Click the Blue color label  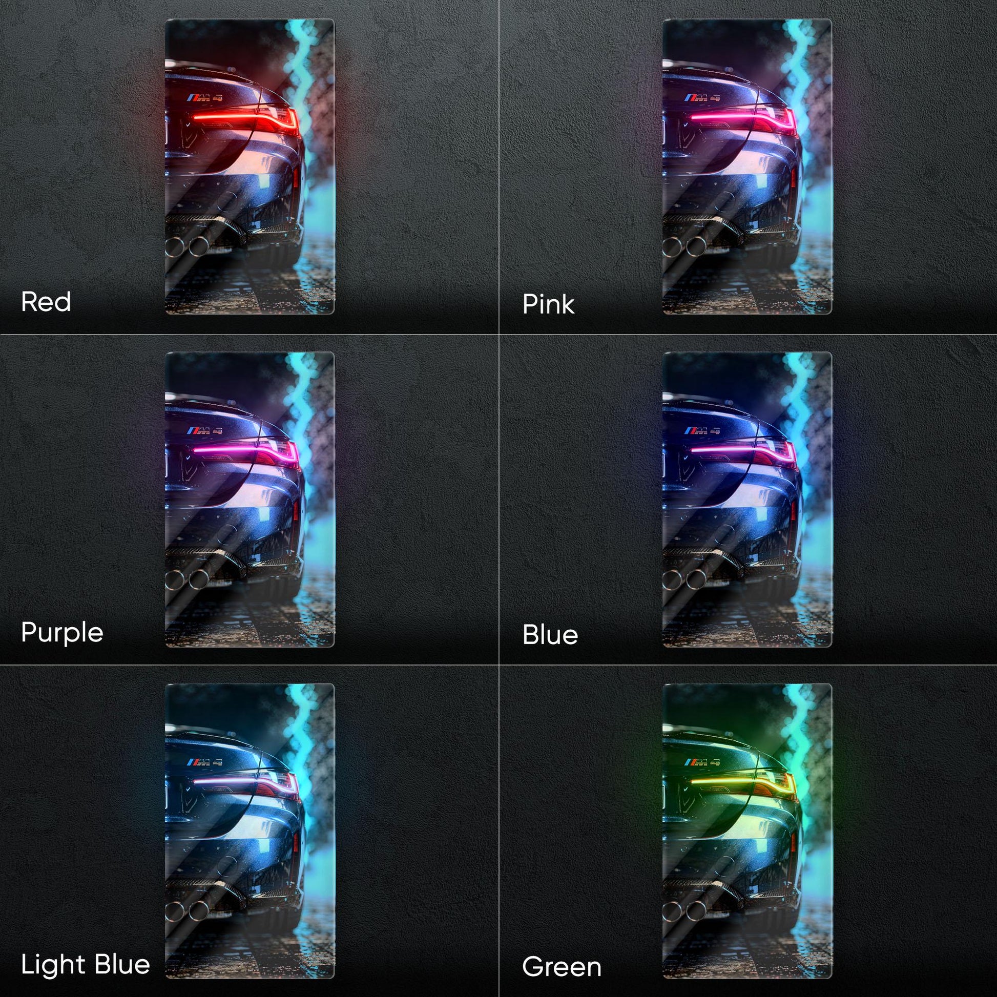(x=550, y=635)
